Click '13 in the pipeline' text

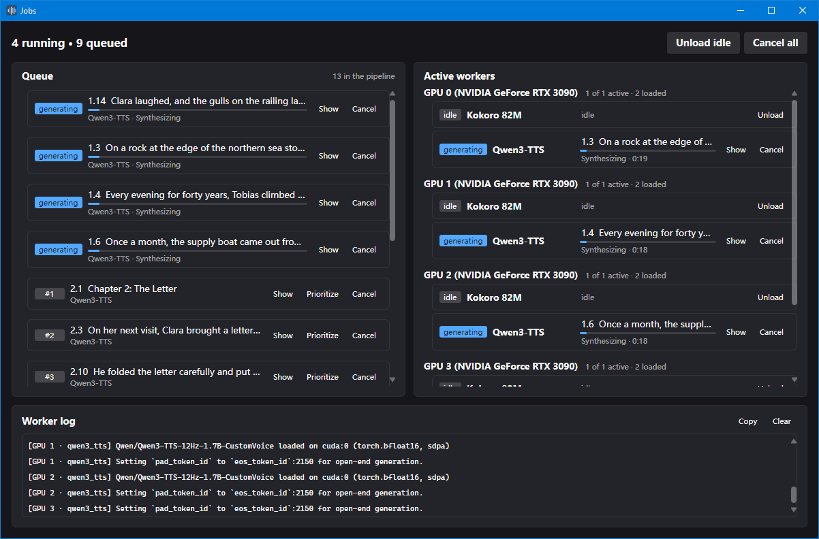click(x=364, y=76)
